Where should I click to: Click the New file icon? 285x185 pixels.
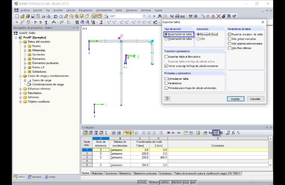click(17, 16)
